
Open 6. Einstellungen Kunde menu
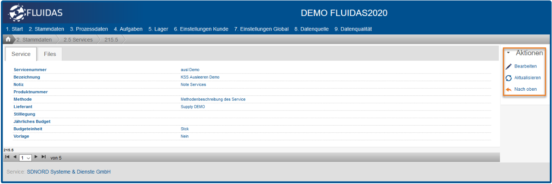point(201,29)
